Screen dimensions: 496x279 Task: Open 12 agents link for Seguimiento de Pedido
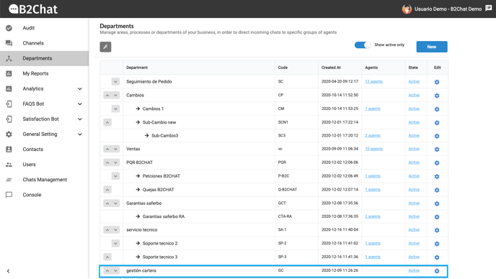[373, 81]
